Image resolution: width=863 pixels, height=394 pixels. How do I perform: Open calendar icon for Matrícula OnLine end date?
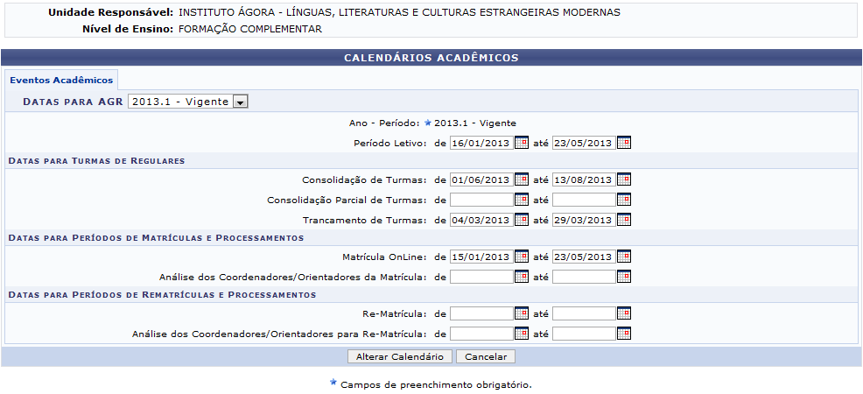(623, 257)
